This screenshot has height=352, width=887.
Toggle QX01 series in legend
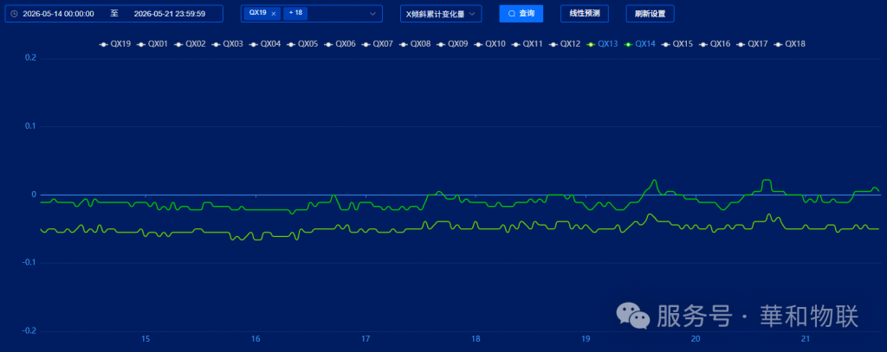(x=152, y=43)
